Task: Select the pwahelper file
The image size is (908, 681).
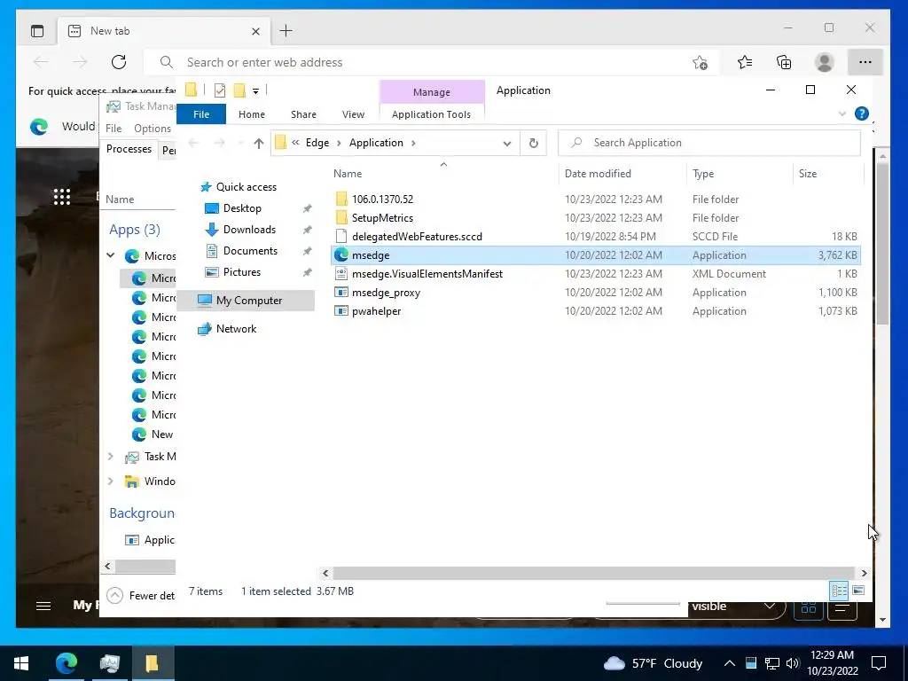Action: (595, 311)
